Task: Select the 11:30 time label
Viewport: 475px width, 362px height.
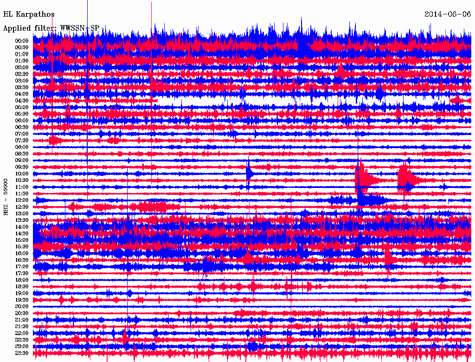Action: click(22, 194)
